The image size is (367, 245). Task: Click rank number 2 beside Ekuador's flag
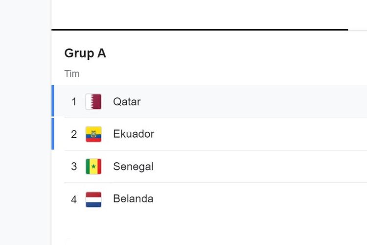74,134
